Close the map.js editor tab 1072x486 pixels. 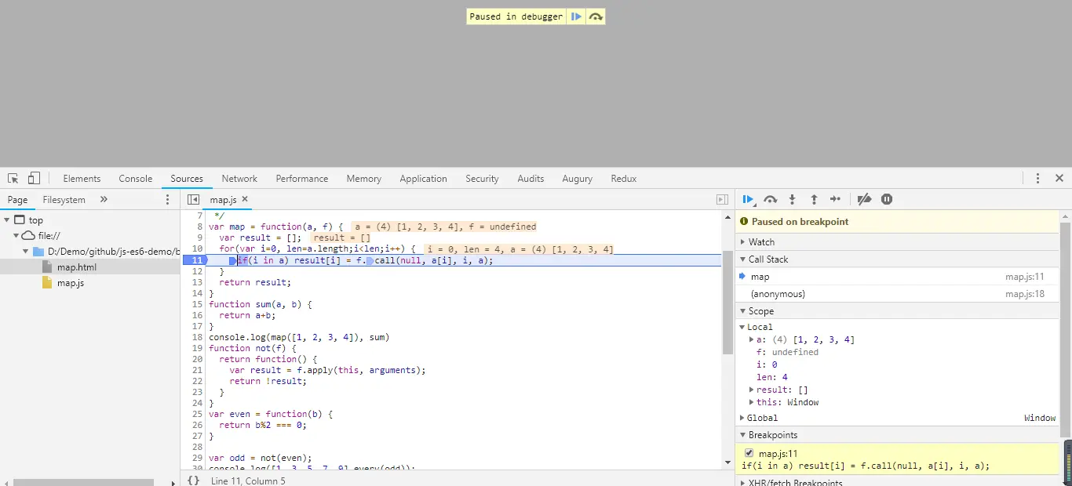[245, 200]
